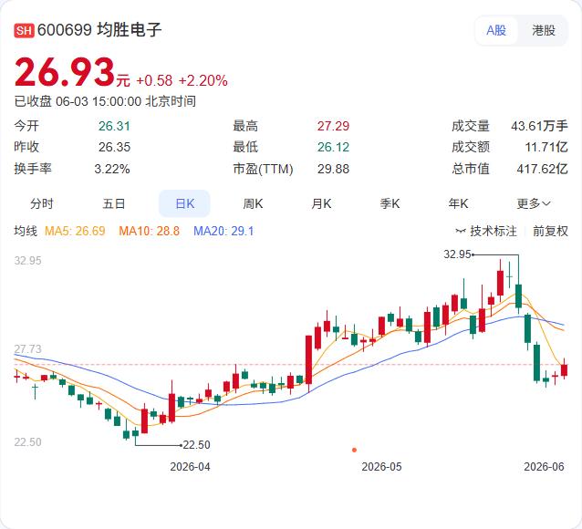Click the 技术标注 wave icon

[x=461, y=232]
